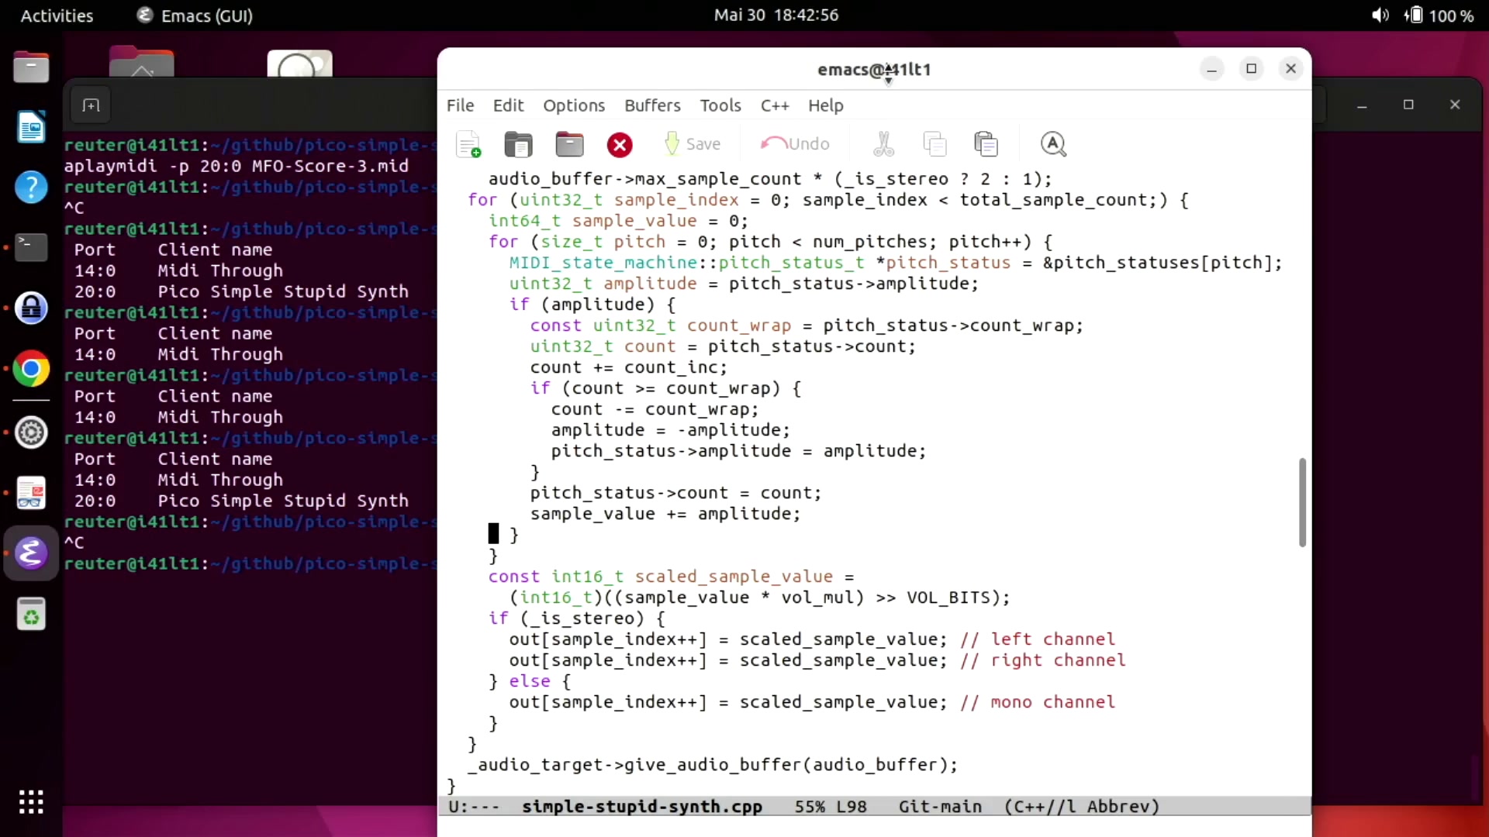Kill the current buffer with the red X icon

click(x=620, y=145)
